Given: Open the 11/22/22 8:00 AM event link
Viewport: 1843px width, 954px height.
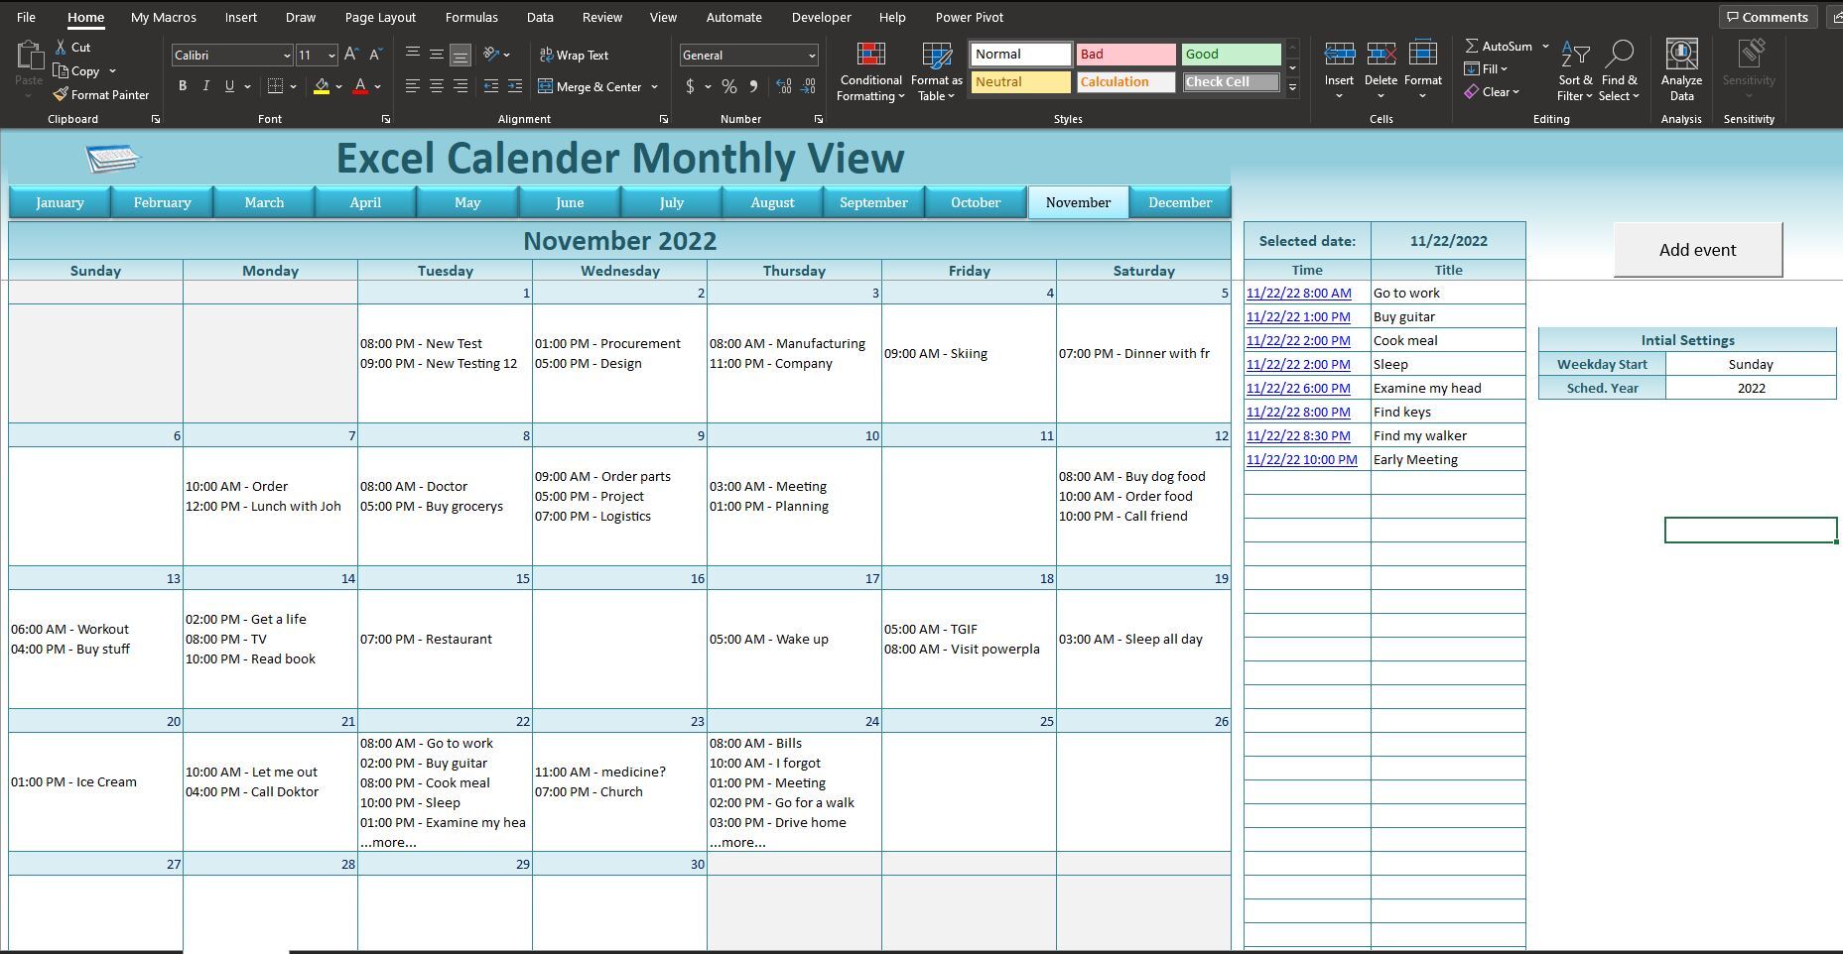Looking at the screenshot, I should coord(1299,293).
